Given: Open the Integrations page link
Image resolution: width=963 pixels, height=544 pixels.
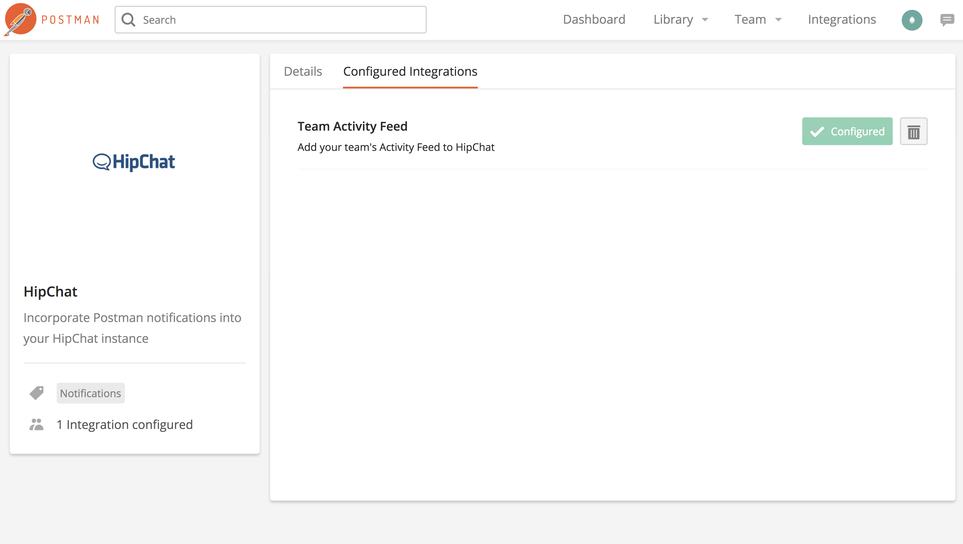Looking at the screenshot, I should (x=842, y=19).
